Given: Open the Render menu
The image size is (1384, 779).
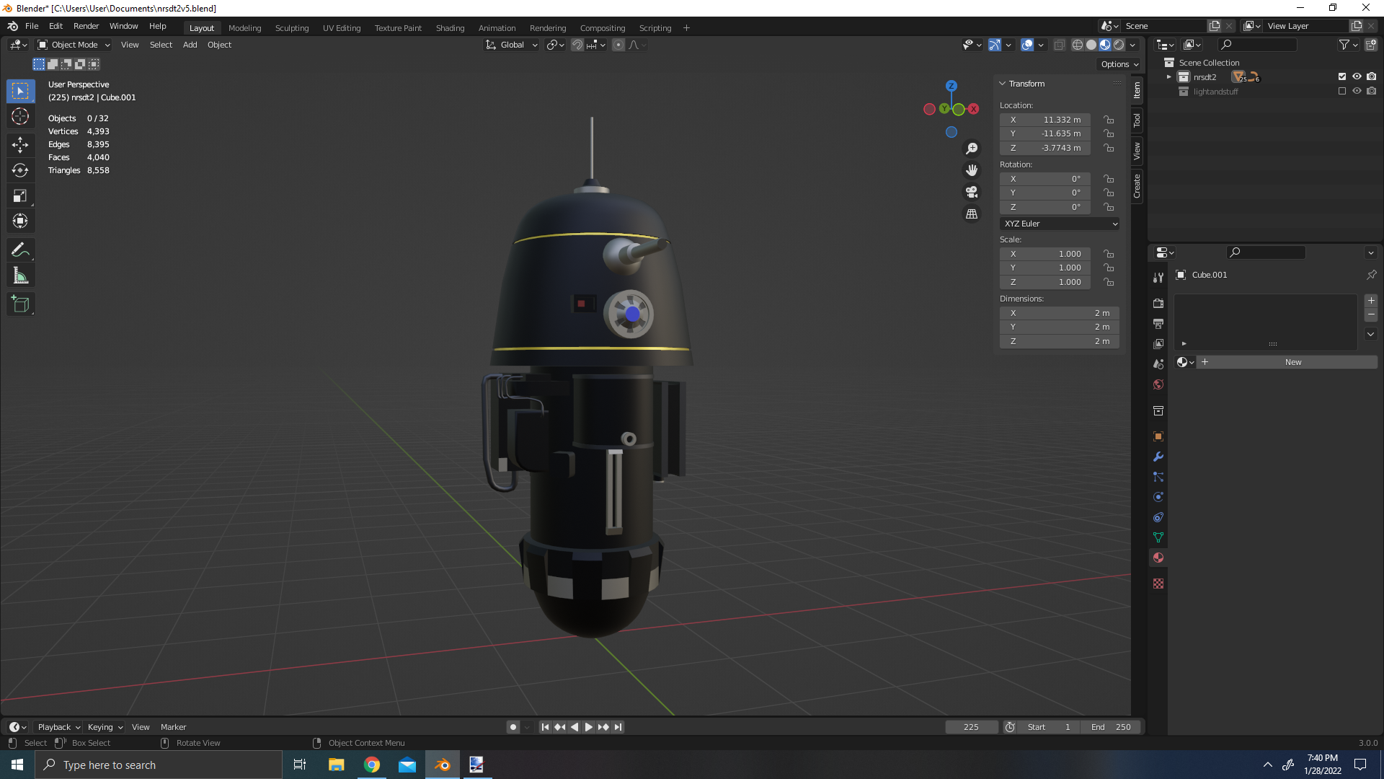Looking at the screenshot, I should click(86, 26).
